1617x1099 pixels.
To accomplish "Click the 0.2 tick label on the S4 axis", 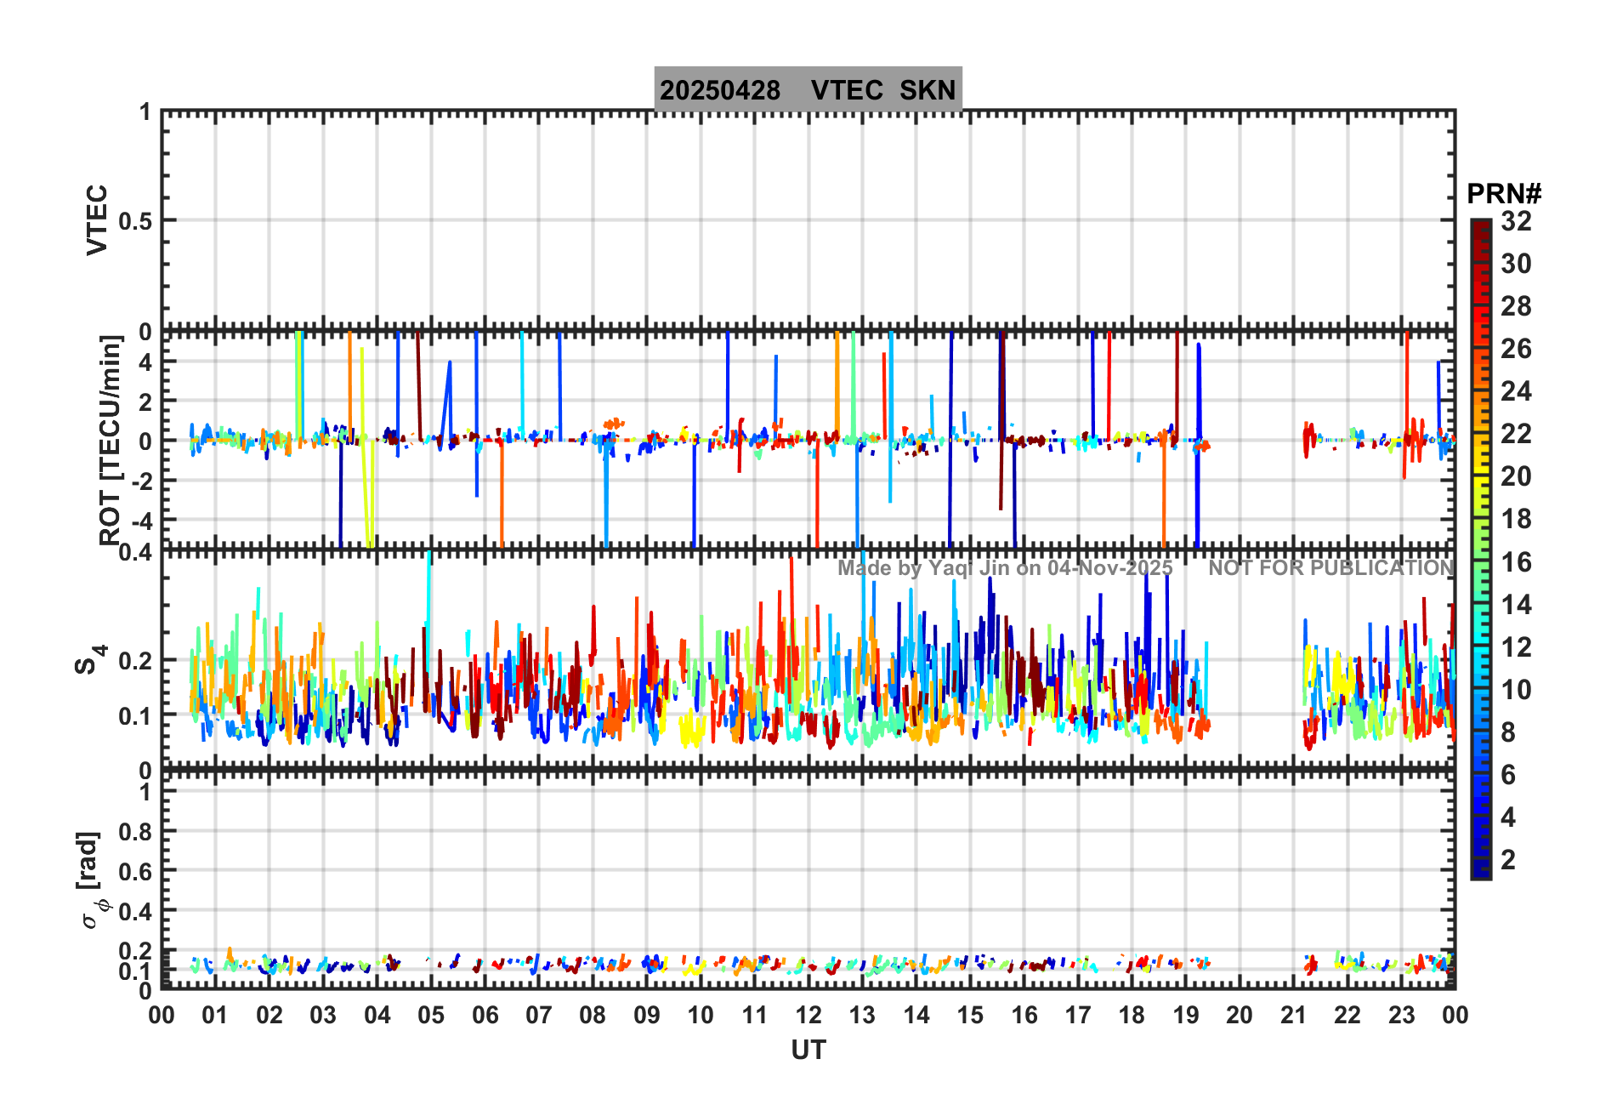I will coord(135,661).
